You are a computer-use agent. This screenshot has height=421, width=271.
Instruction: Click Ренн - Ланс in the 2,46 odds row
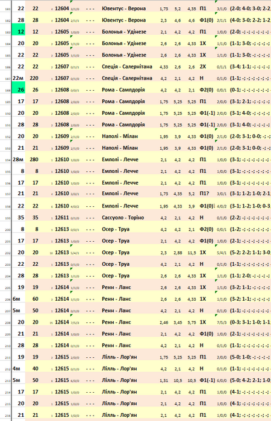pyautogui.click(x=116, y=322)
